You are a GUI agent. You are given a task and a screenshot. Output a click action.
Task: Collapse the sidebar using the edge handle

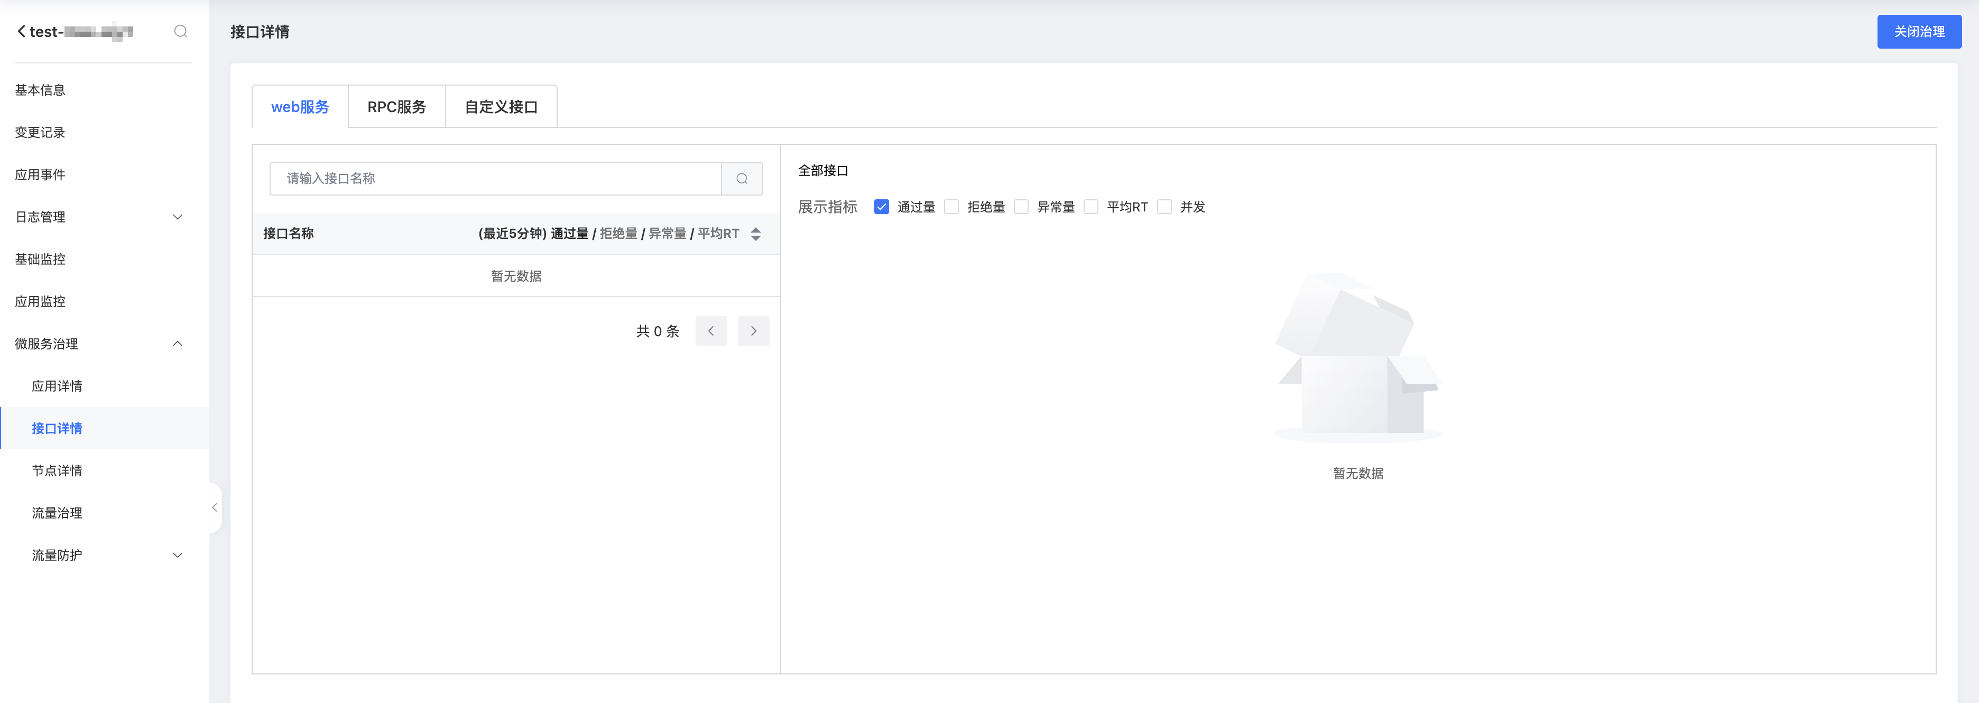pos(215,507)
